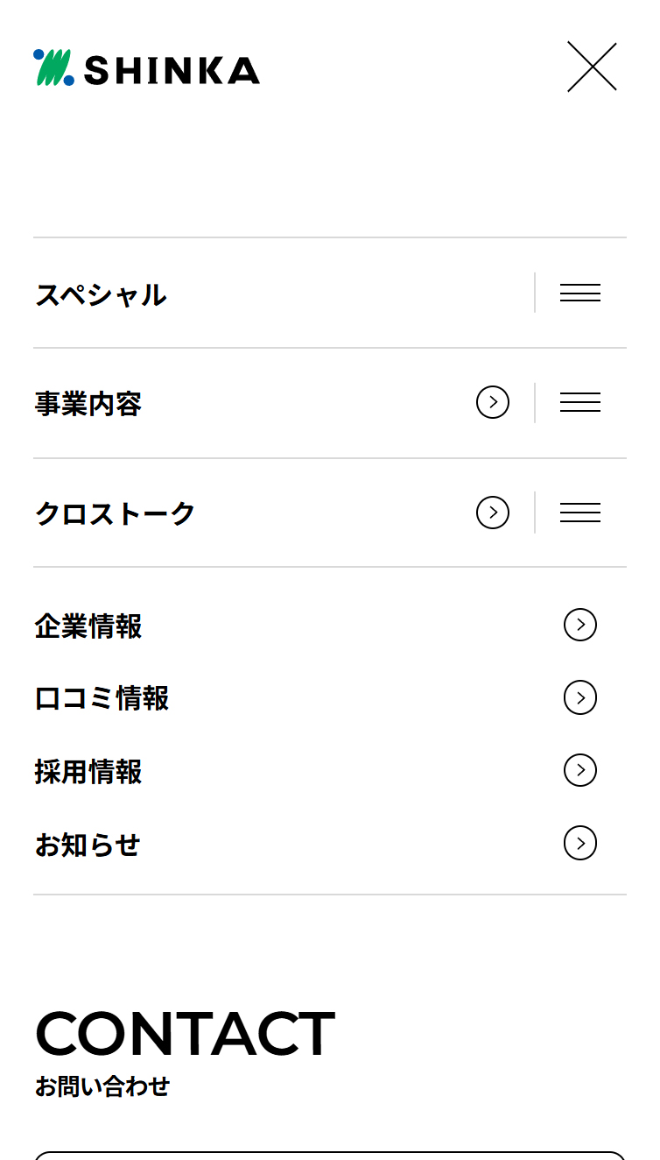Screen dimensions: 660x1160
Task: Click the circled arrow beside 採用情報
Action: pos(580,771)
